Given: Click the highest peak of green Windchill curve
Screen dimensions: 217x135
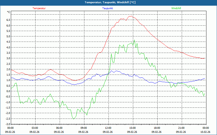Looking at the screenshot, I should coord(134,40).
